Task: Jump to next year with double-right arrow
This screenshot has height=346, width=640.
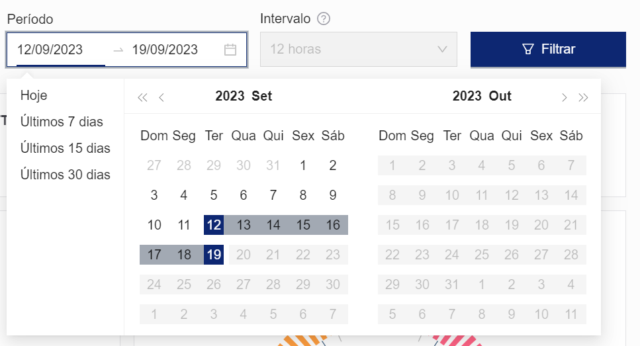Action: [583, 97]
